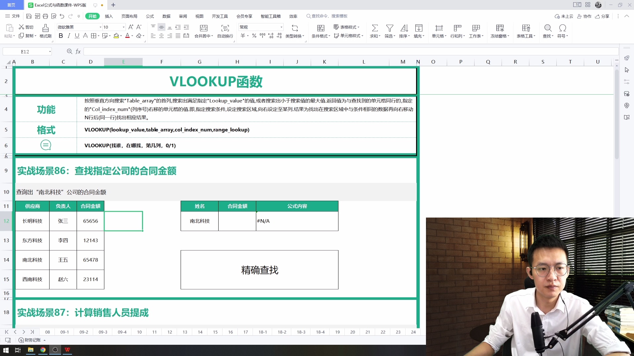Toggle underline formatting
634x356 pixels.
tap(77, 36)
